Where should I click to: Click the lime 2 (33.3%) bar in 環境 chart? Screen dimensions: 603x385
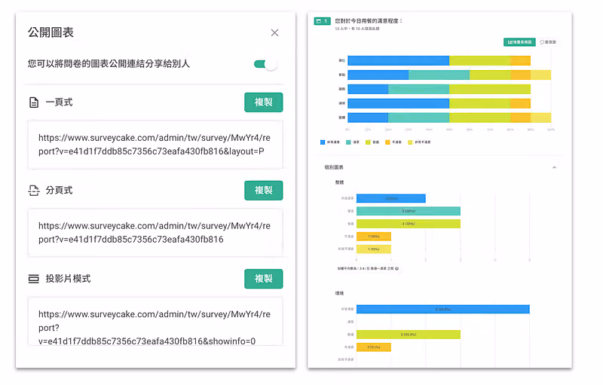(409, 335)
